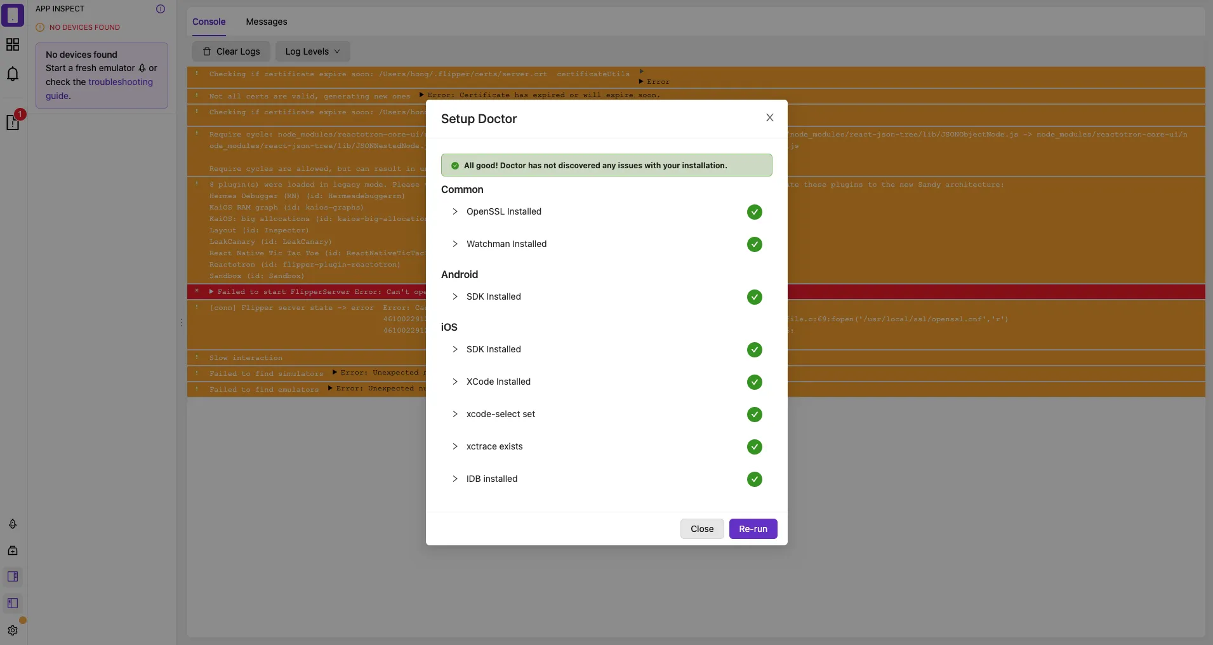Screen dimensions: 1213x645
Task: Expand the 'Failed to start FlipperServer' log row
Action: [211, 291]
